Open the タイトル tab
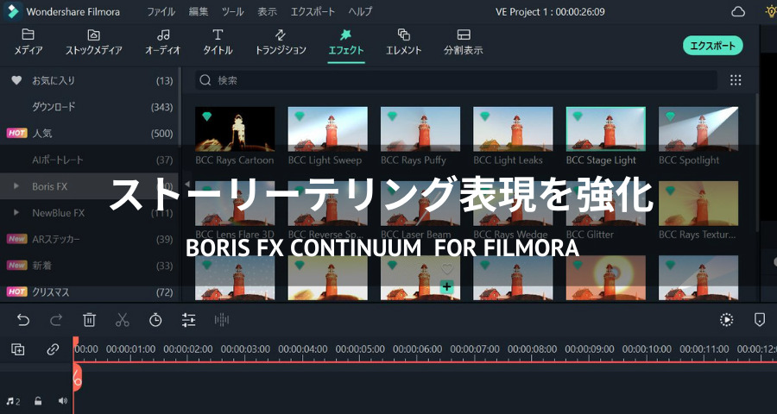The image size is (777, 414). point(218,42)
